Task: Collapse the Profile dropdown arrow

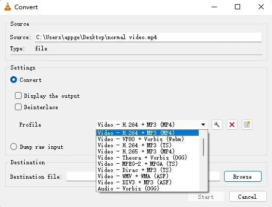Action: [x=203, y=125]
